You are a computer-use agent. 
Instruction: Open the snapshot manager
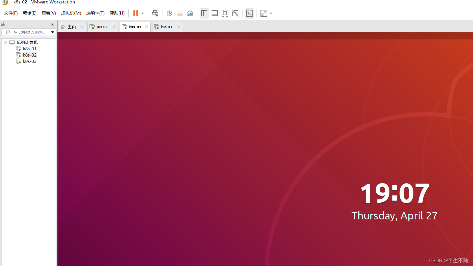[x=190, y=13]
